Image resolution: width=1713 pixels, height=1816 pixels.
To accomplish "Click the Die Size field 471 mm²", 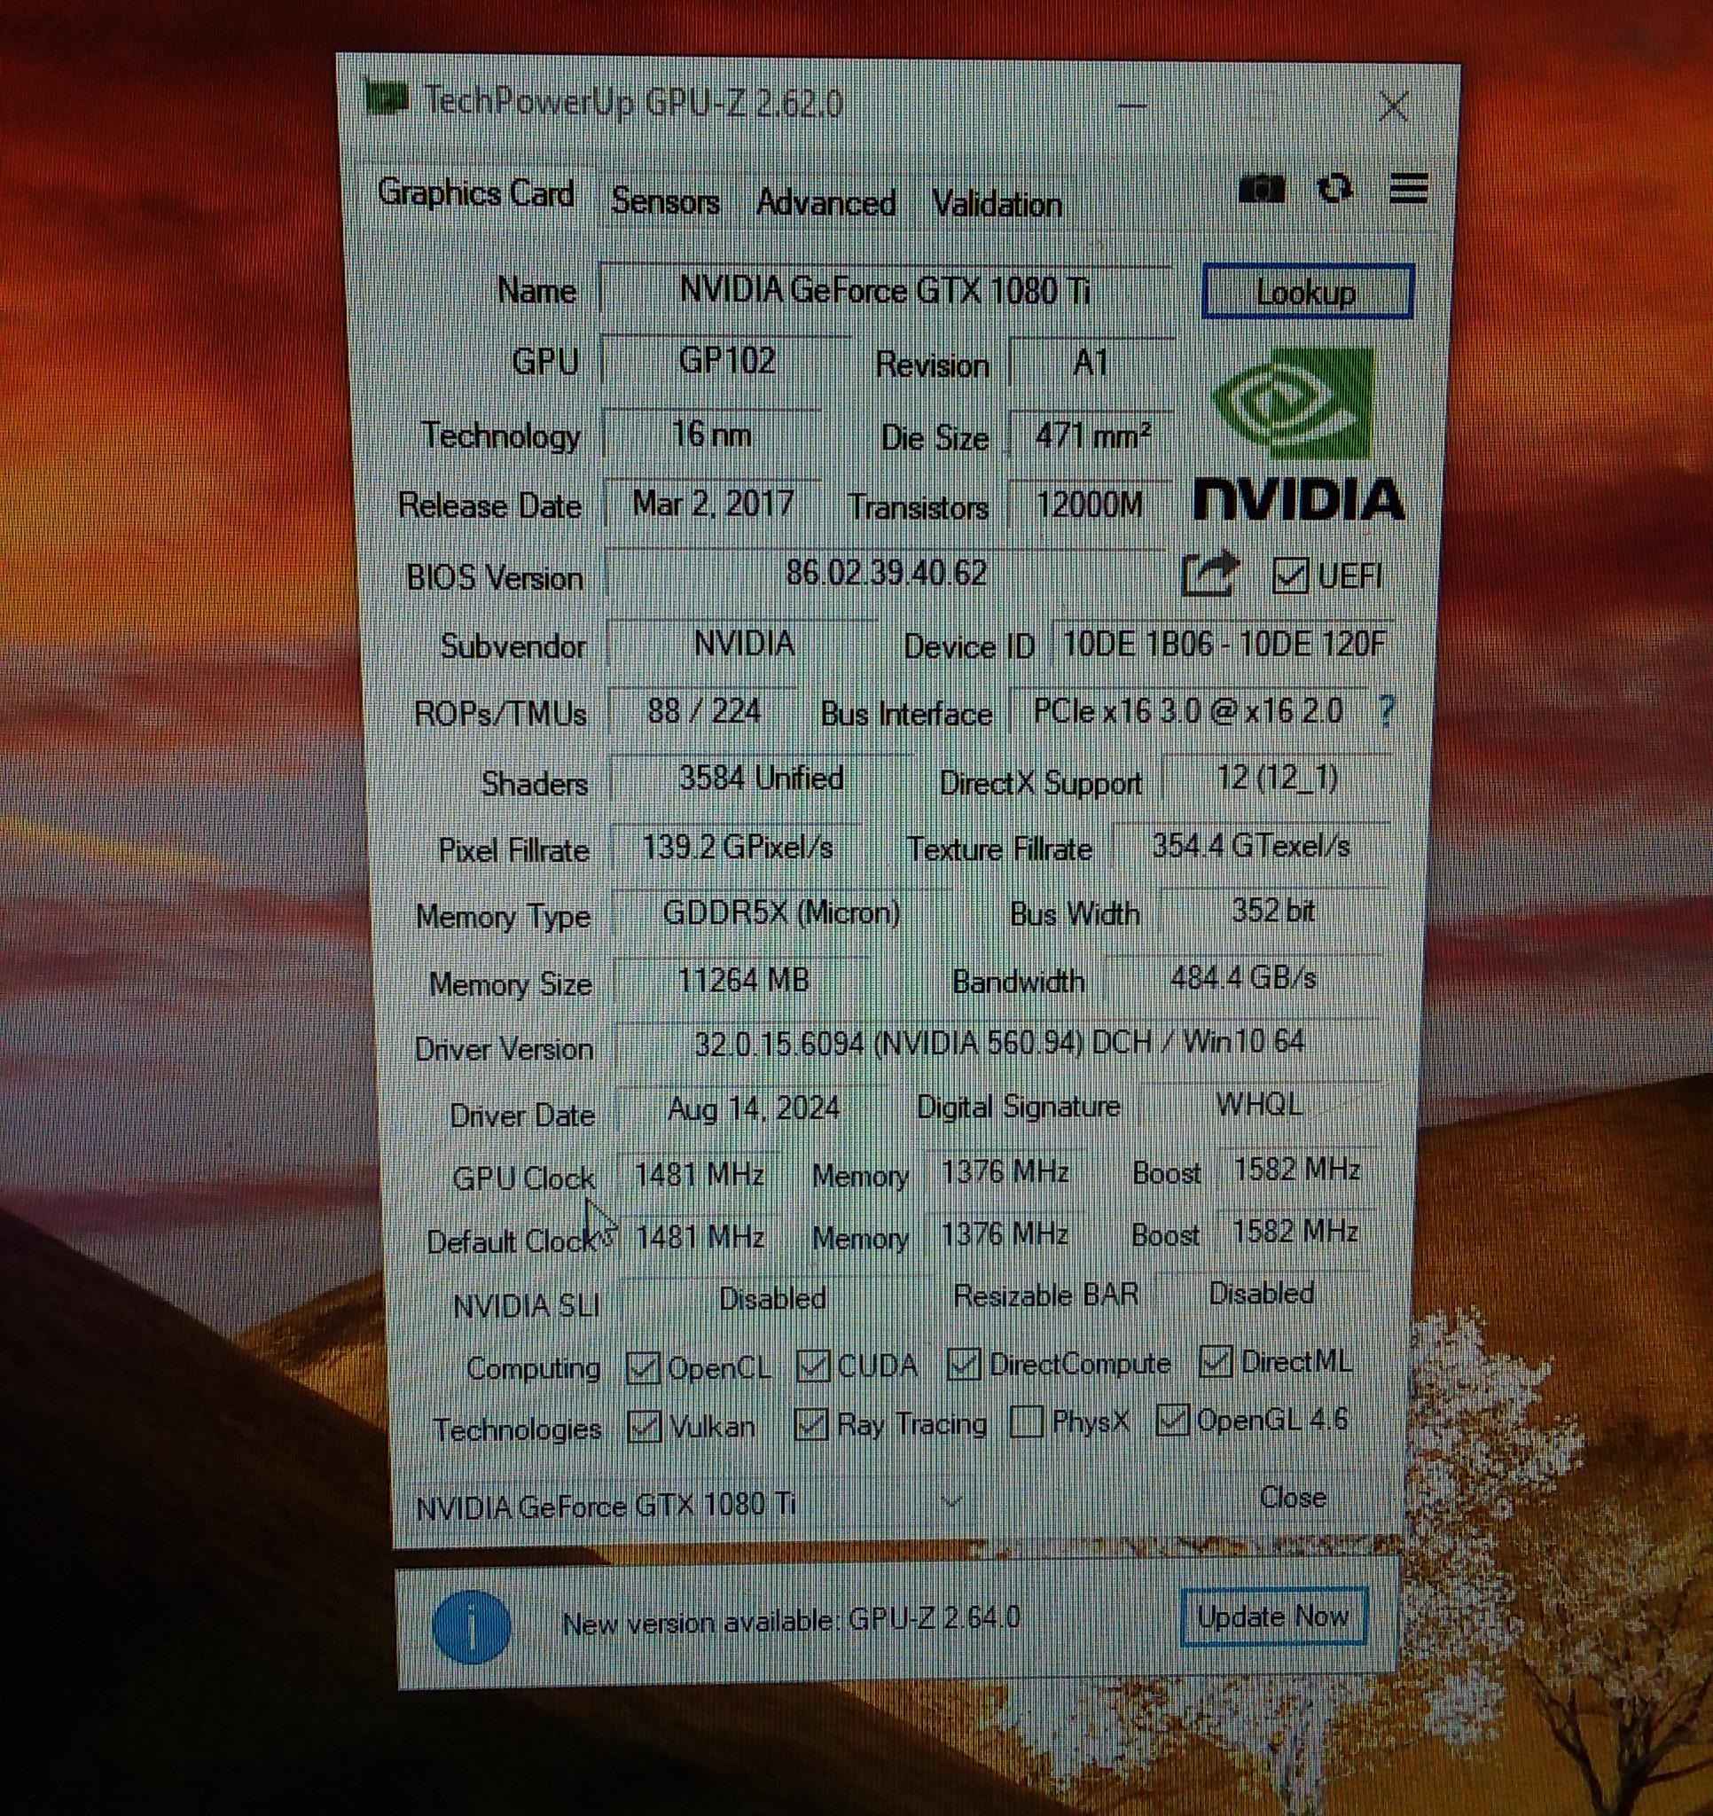I will pyautogui.click(x=1091, y=434).
